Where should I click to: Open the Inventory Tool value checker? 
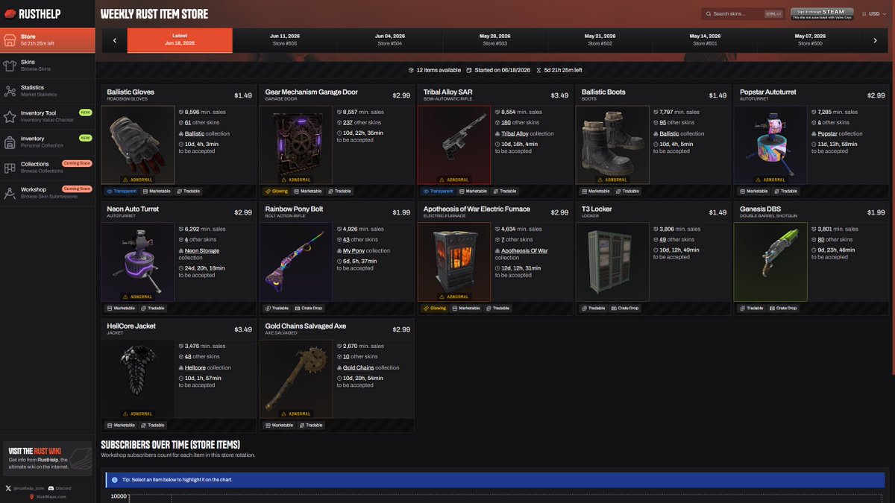coord(48,116)
